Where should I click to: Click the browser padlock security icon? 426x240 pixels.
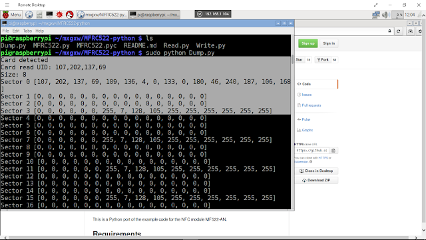tap(389, 31)
